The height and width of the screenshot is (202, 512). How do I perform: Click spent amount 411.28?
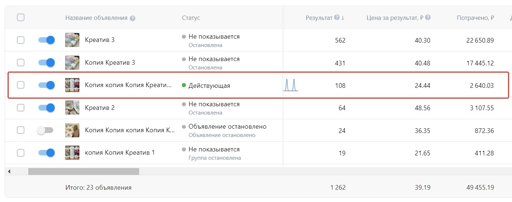point(485,153)
